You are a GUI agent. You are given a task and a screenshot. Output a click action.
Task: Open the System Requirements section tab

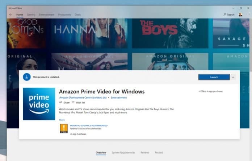tap(123, 153)
